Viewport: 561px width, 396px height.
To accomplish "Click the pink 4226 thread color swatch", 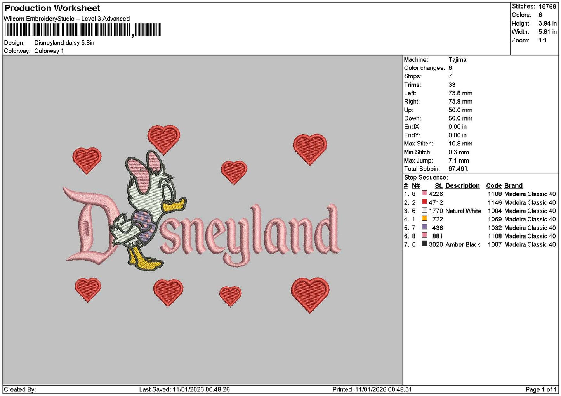I will (424, 194).
